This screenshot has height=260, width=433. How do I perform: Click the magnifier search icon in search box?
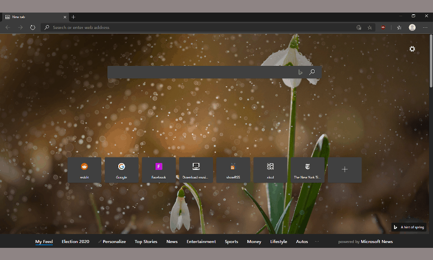312,72
